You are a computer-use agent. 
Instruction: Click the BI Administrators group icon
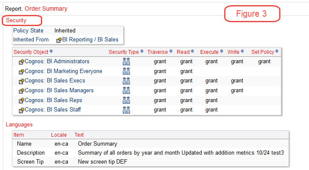(x=126, y=62)
